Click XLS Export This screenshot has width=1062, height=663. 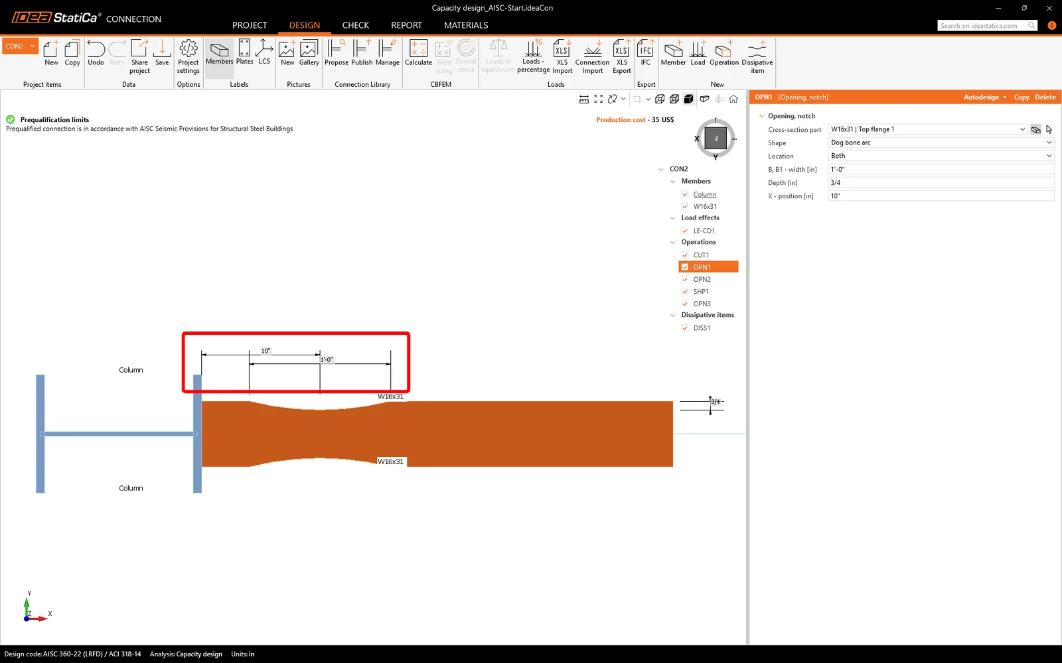pos(622,56)
